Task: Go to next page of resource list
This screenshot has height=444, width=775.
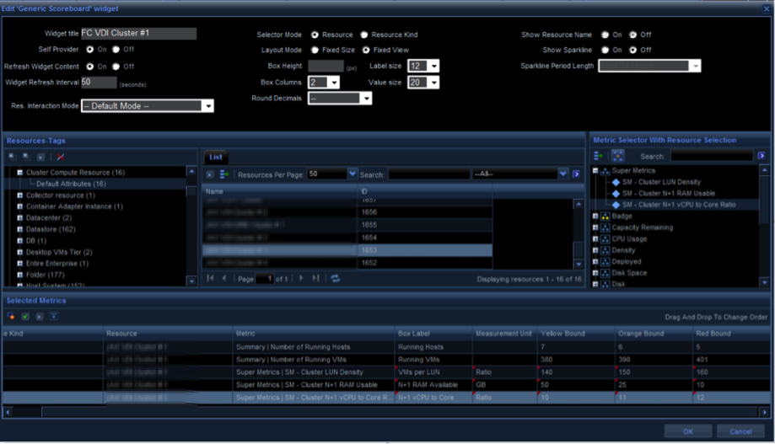Action: coord(301,278)
